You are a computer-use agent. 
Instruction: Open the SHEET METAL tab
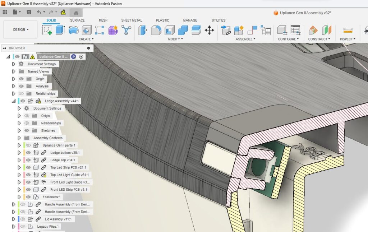[x=132, y=20]
